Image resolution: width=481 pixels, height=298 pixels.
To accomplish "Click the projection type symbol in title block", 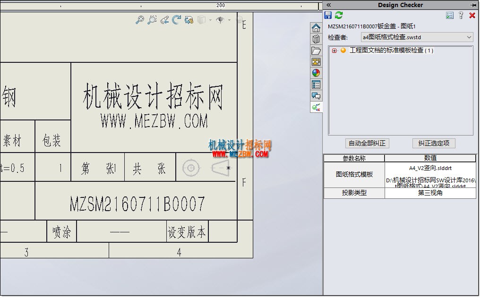I will click(x=206, y=168).
